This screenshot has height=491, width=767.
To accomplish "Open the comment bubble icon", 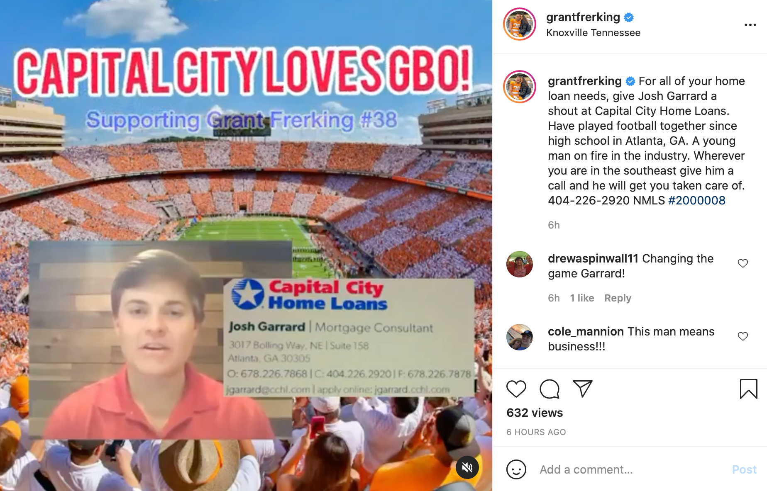I will click(x=550, y=389).
